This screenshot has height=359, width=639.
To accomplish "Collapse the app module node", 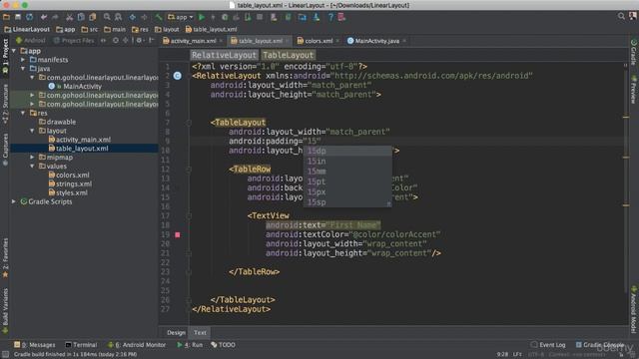I will click(14, 51).
